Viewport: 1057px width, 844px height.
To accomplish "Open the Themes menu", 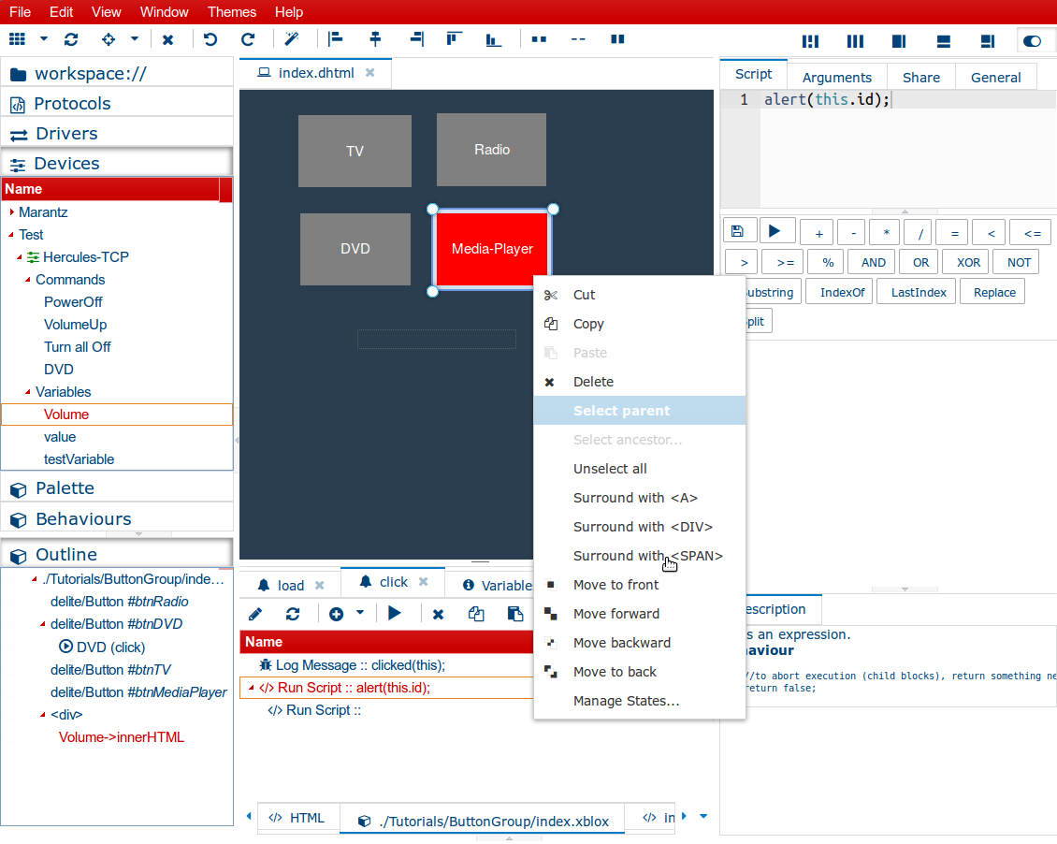I will [x=232, y=12].
